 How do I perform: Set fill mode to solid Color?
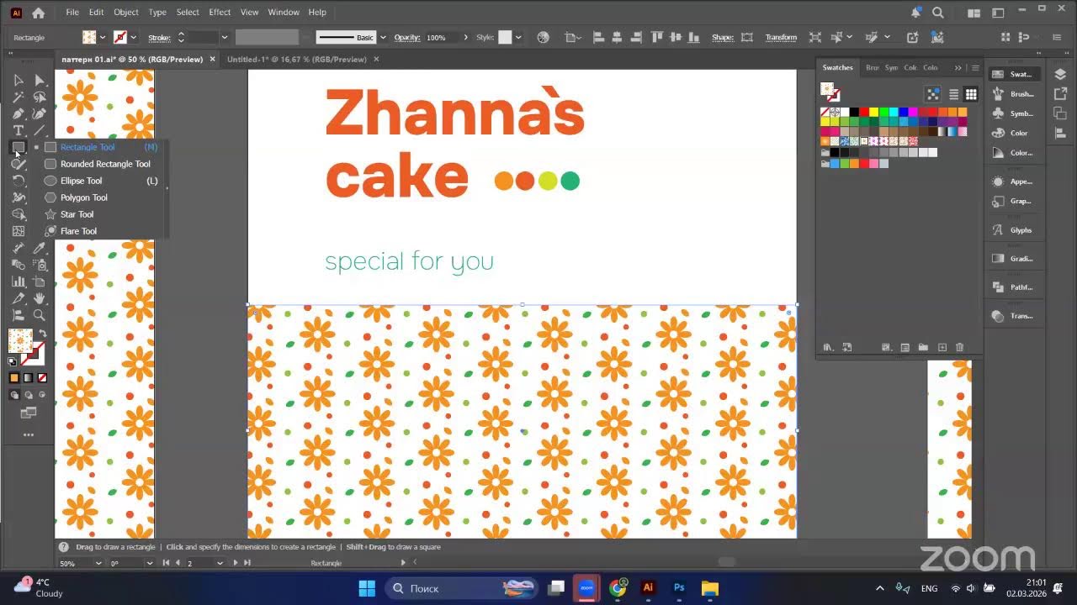coord(14,378)
